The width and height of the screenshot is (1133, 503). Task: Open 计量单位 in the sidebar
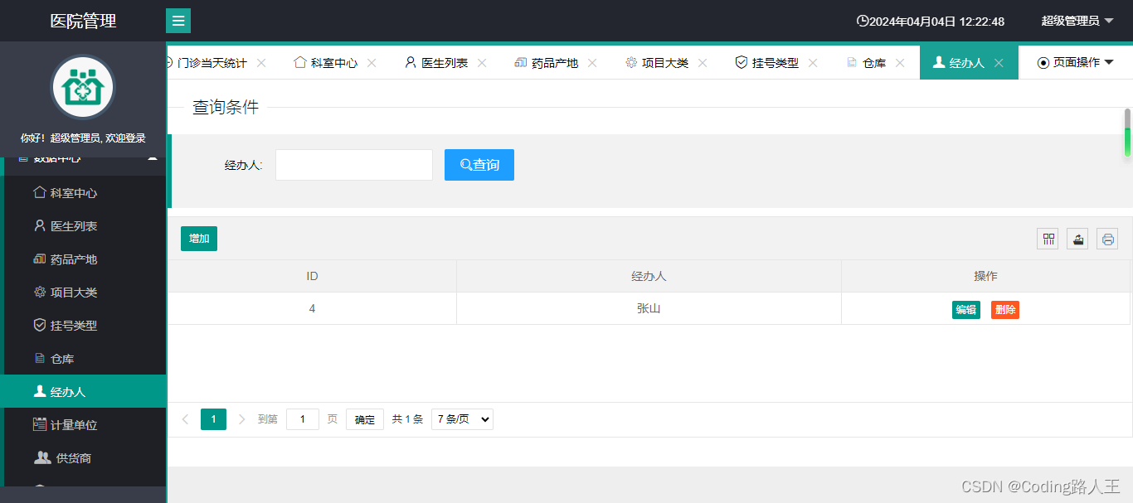coord(83,425)
